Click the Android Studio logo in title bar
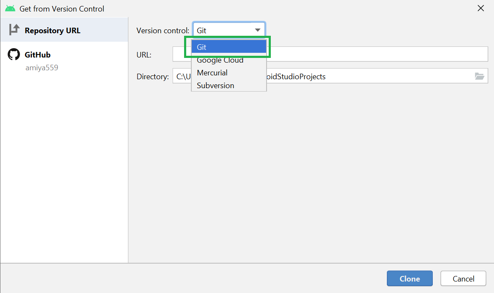Image resolution: width=494 pixels, height=293 pixels. click(x=10, y=9)
